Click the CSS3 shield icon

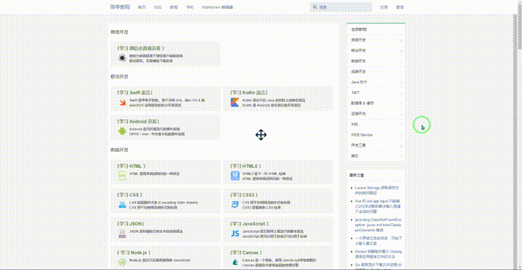tap(235, 204)
